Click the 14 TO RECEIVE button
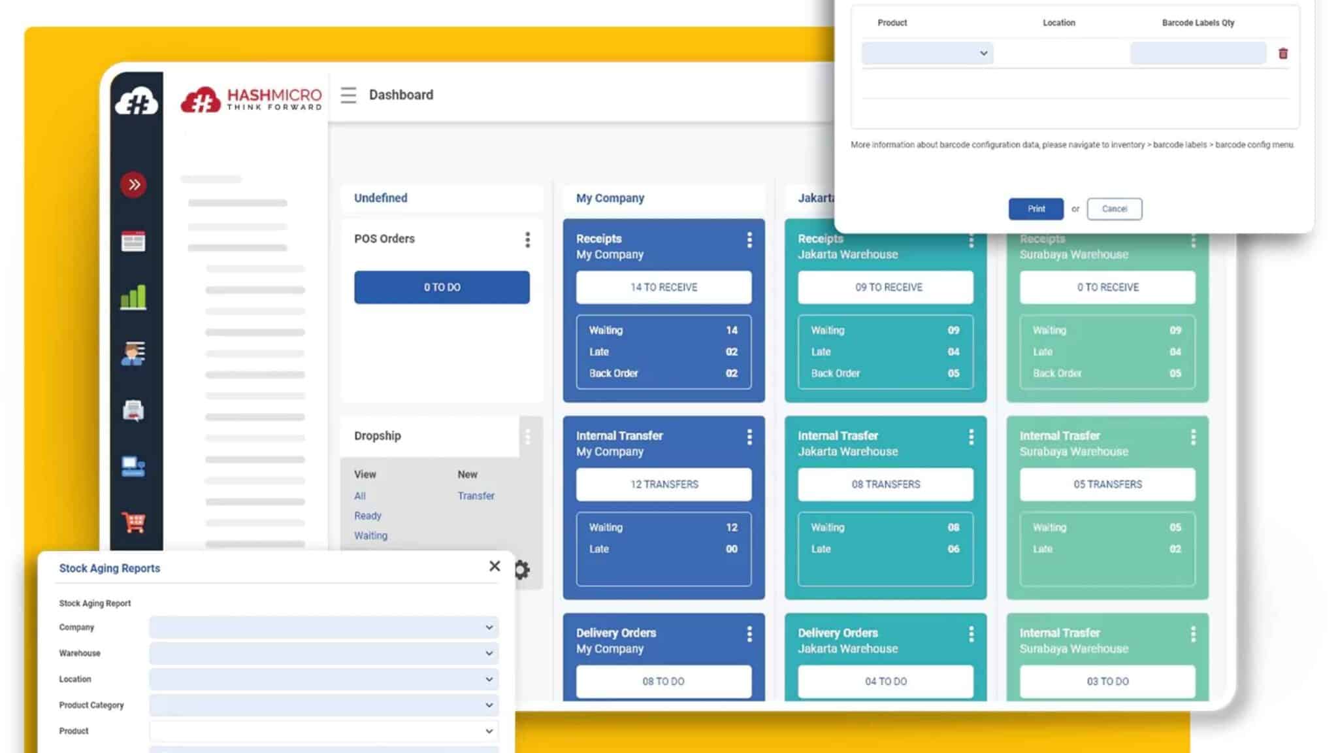 pyautogui.click(x=664, y=288)
